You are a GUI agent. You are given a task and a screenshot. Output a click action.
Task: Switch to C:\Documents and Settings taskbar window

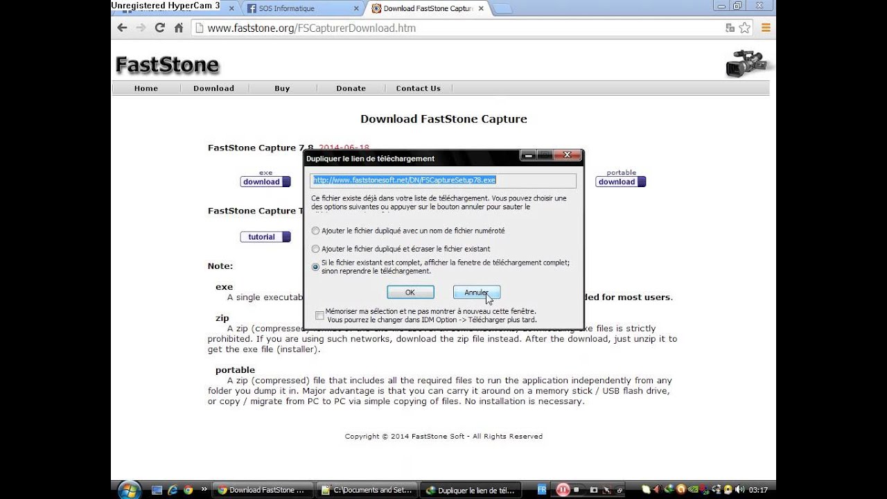tap(367, 490)
